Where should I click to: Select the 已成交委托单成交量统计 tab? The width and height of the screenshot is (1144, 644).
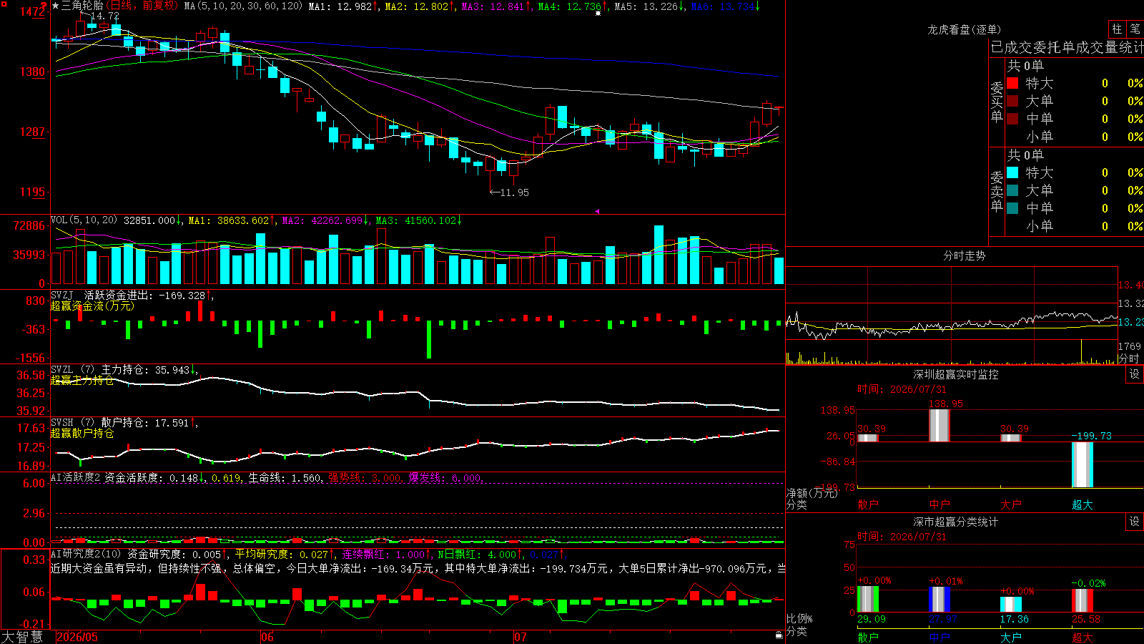1067,47
